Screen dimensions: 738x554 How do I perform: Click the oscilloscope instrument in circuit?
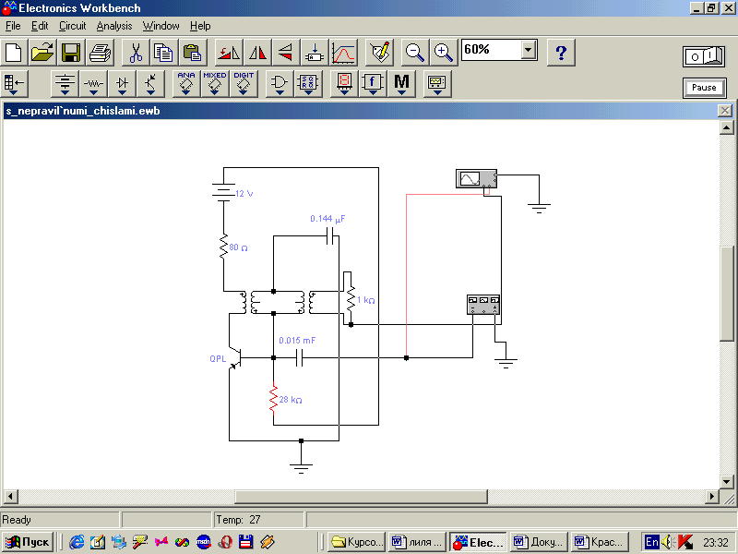[477, 178]
